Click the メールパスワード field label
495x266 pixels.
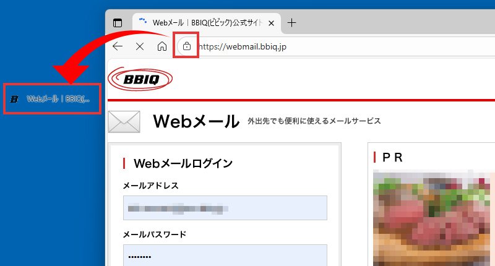154,234
